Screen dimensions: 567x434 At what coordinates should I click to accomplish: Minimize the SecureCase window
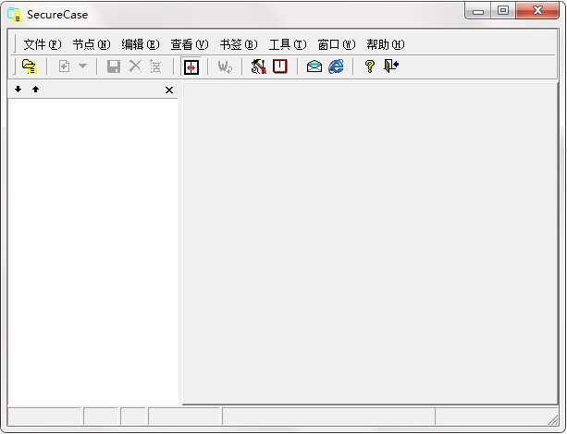pos(477,11)
